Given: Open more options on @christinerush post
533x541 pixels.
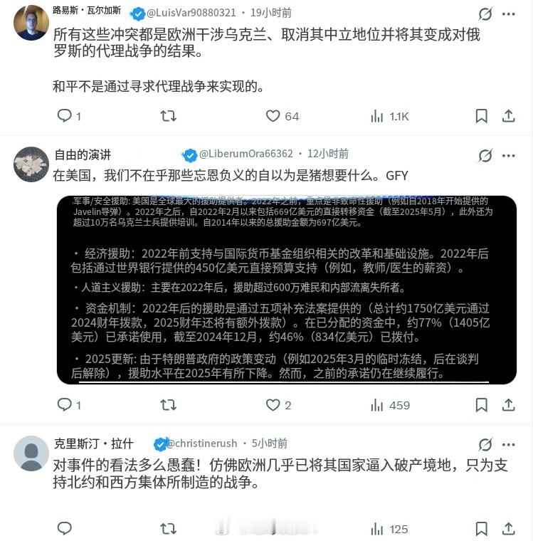Looking at the screenshot, I should pos(509,444).
